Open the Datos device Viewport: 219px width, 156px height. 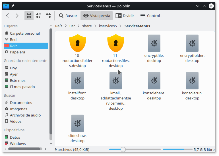(26, 137)
